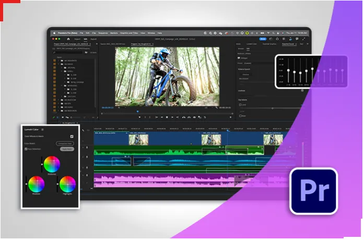The height and width of the screenshot is (240, 364).
Task: Toggle the Level checkbox under Clip Volume
Action: tap(240, 105)
